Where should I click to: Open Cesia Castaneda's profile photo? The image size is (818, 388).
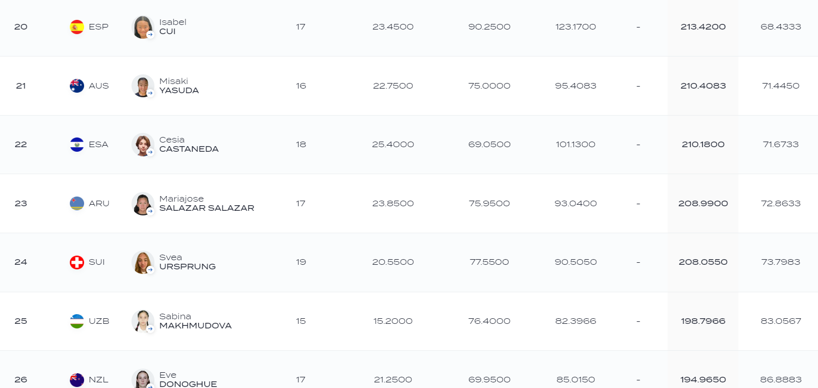pos(143,145)
